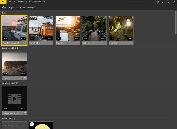This screenshot has width=177, height=129.
Task: Click the Wednesday, June 26 section label
Action: click(x=11, y=83)
